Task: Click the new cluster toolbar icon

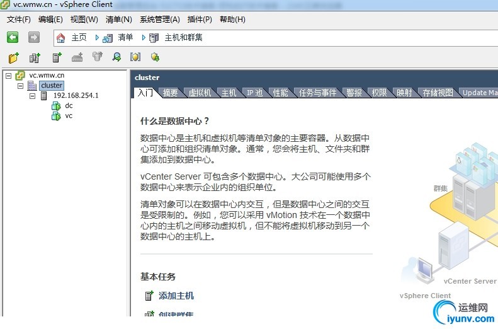Action: [35, 57]
